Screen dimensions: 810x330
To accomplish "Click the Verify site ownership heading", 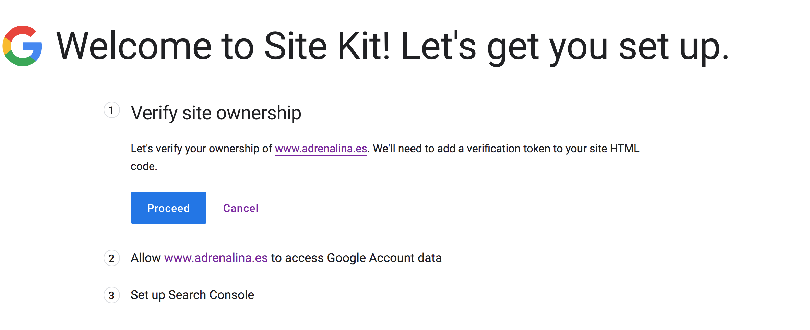I will pyautogui.click(x=216, y=113).
